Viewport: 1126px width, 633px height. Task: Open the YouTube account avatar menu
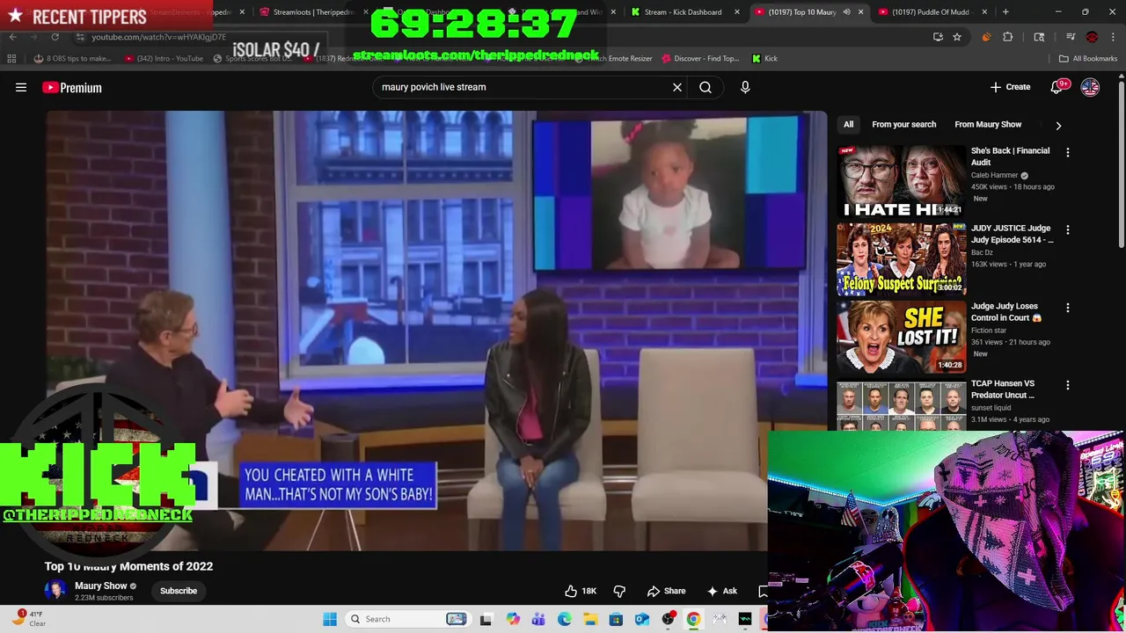coord(1090,87)
